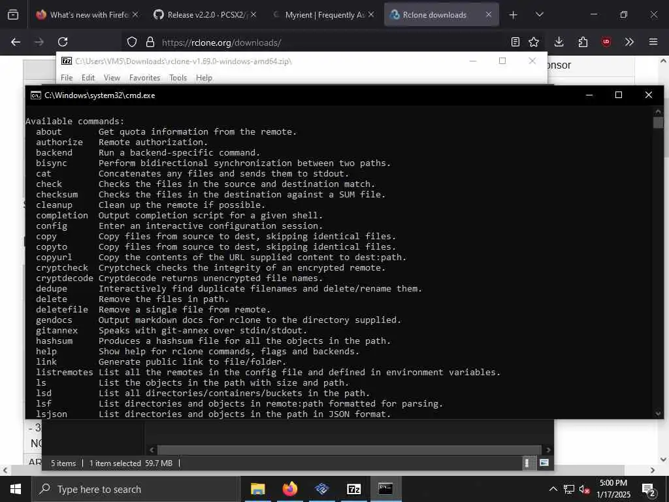Go forward in browser history
The image size is (669, 502).
point(39,42)
